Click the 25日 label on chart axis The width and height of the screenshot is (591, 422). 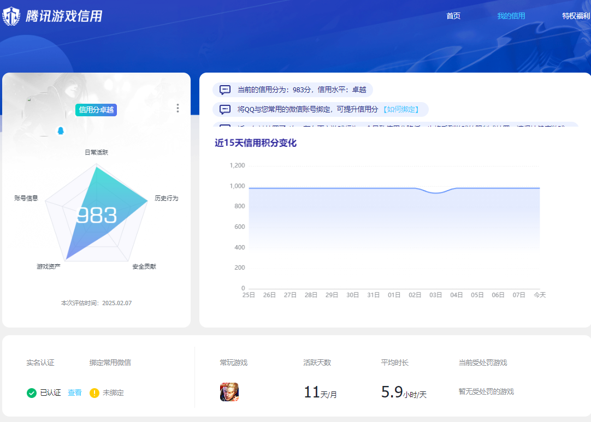click(249, 295)
